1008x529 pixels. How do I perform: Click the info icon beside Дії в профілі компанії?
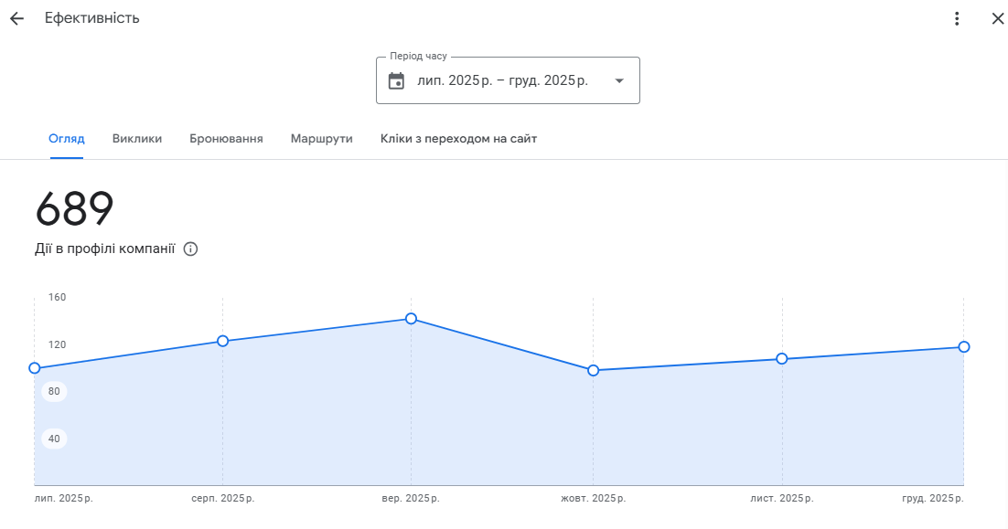point(190,249)
